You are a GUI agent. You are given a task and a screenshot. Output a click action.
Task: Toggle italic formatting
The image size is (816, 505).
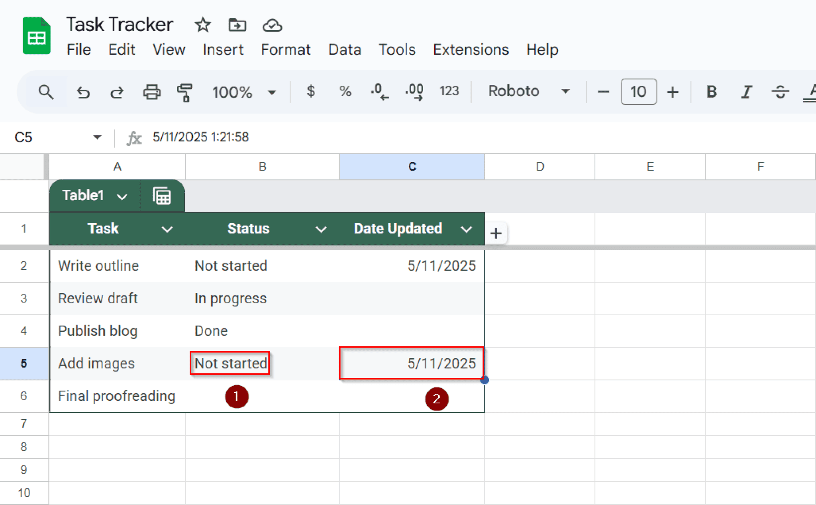click(x=746, y=92)
